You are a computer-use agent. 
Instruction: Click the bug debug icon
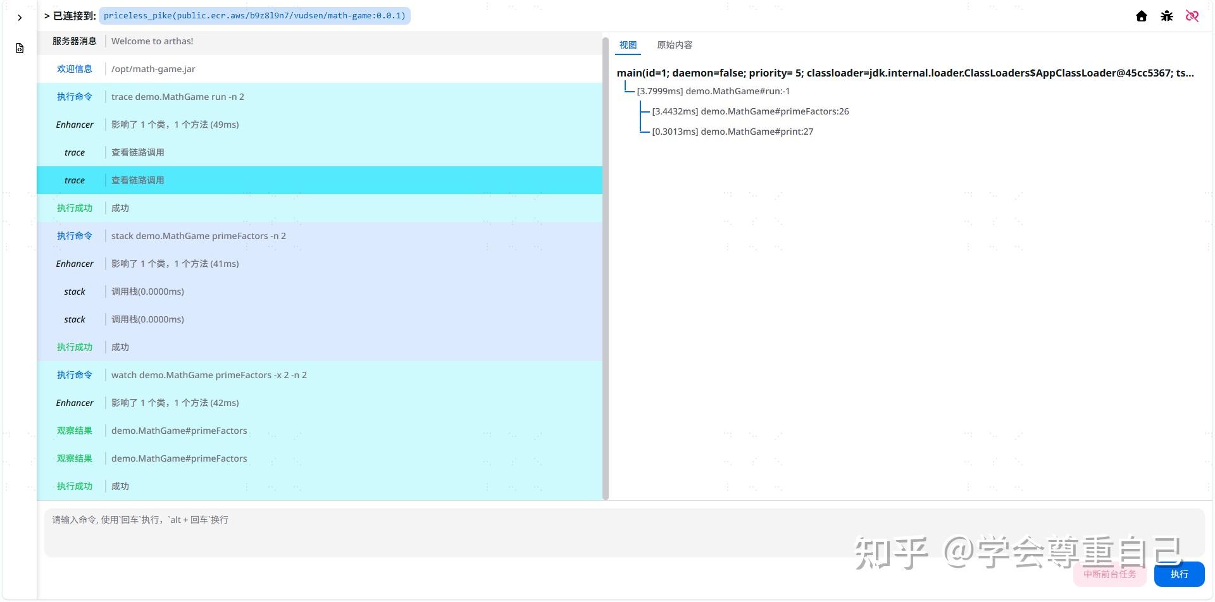click(1167, 16)
